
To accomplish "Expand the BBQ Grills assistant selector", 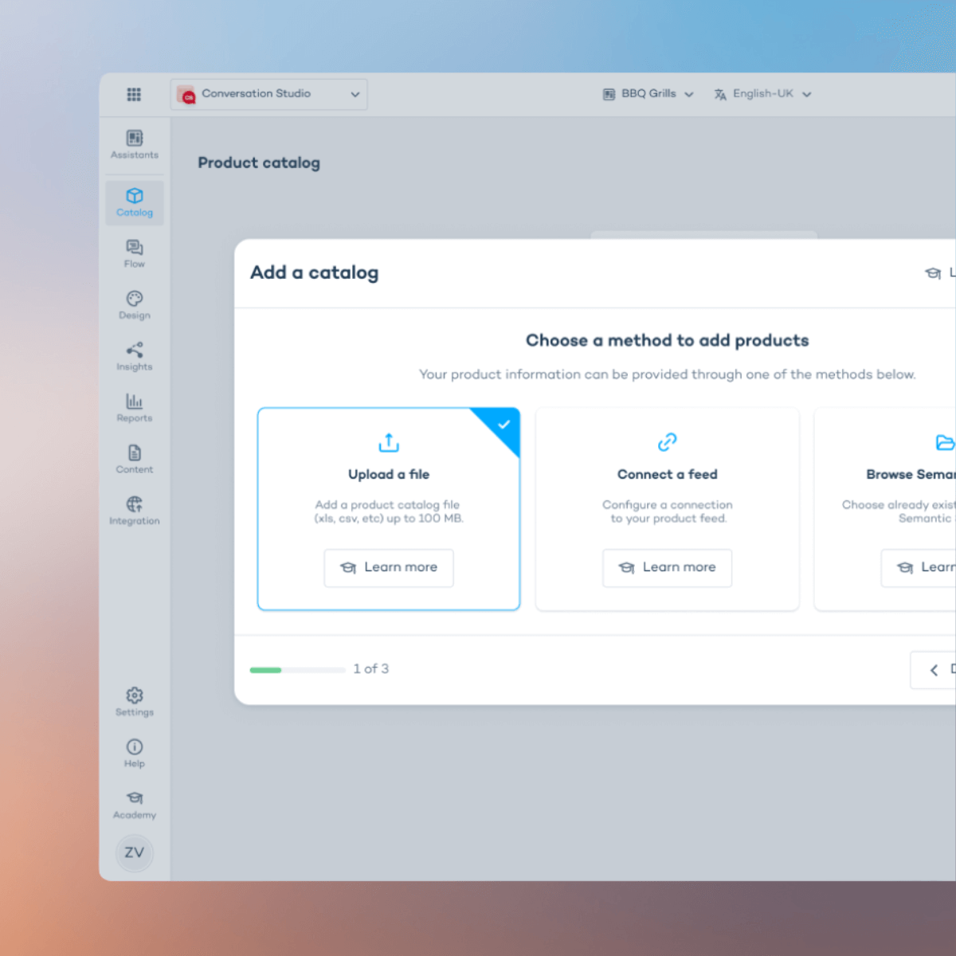I will point(648,94).
